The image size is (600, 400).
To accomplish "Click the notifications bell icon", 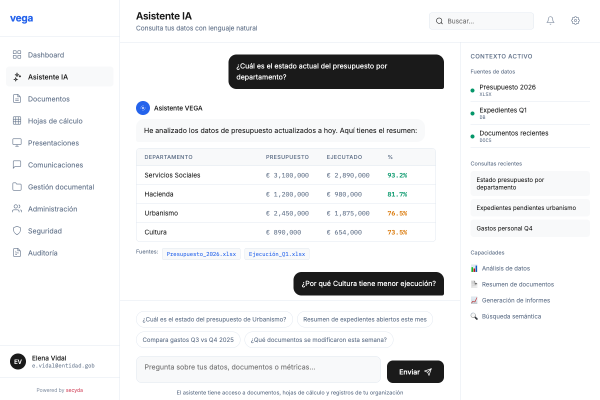I will click(550, 20).
